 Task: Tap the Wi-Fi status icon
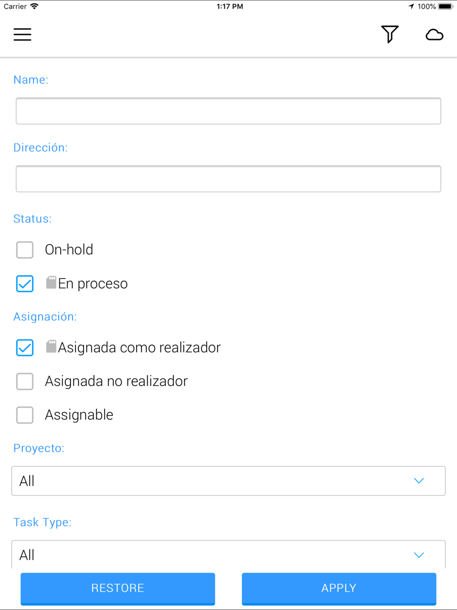point(34,6)
